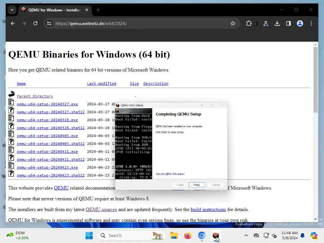Viewport: 324px width, 243px height.
Task: Sort listing by Name column
Action: point(21,84)
